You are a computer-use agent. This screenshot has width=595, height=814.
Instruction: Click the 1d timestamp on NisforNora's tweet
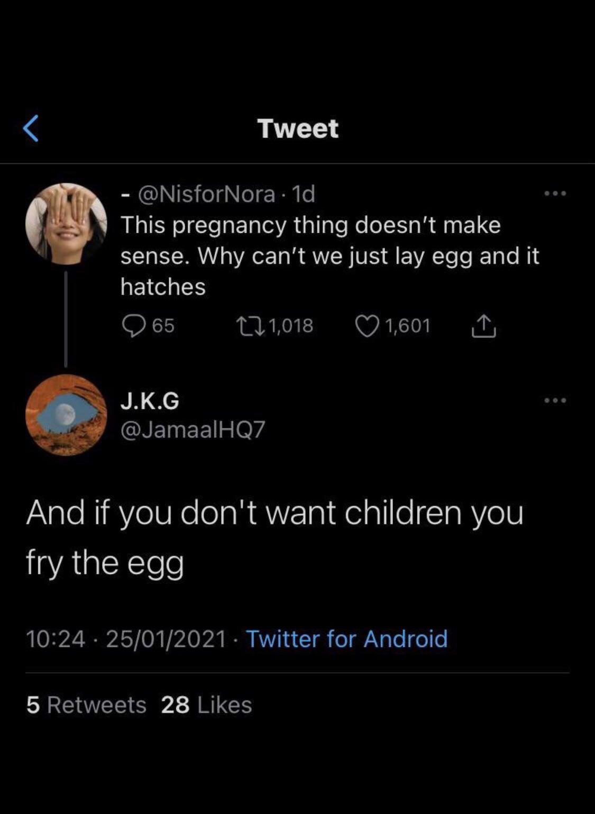pyautogui.click(x=304, y=194)
